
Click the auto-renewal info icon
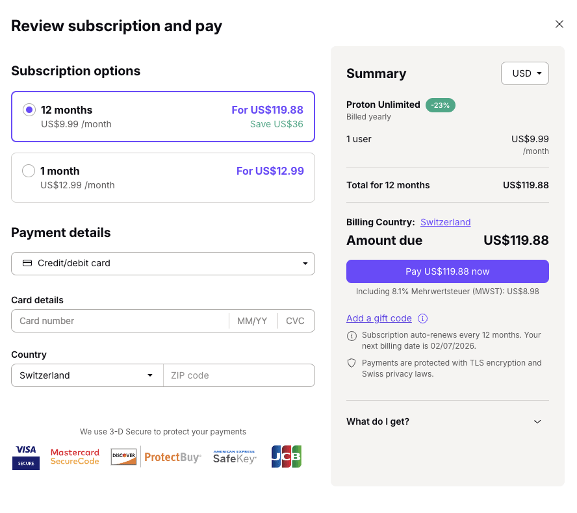352,336
